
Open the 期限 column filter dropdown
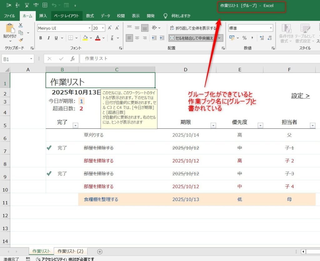(213, 125)
